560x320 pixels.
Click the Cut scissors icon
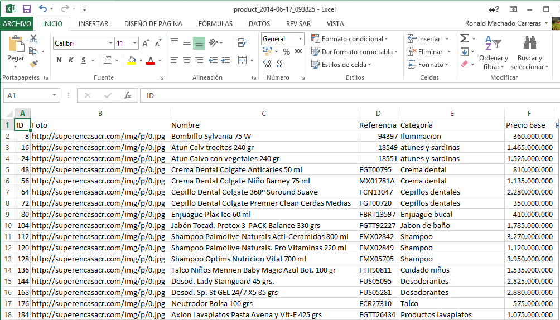[x=33, y=38]
